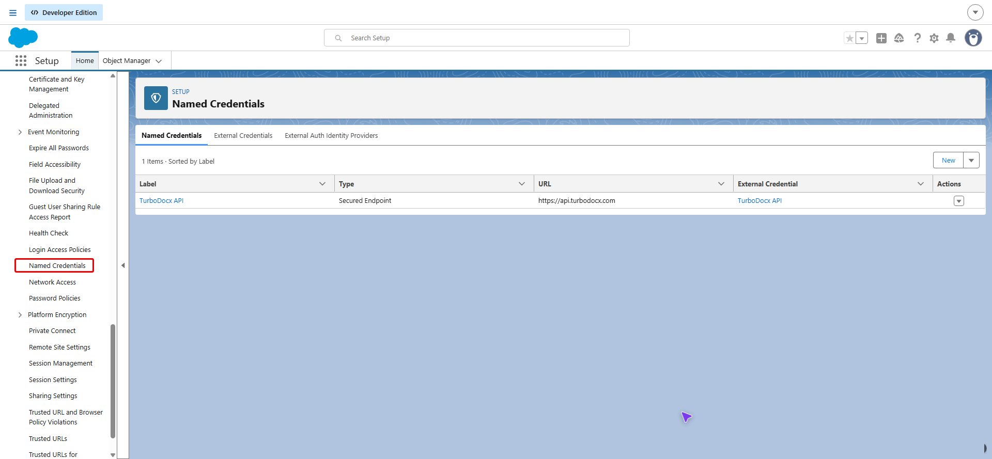
Task: Switch to the External Credentials tab
Action: tap(243, 135)
